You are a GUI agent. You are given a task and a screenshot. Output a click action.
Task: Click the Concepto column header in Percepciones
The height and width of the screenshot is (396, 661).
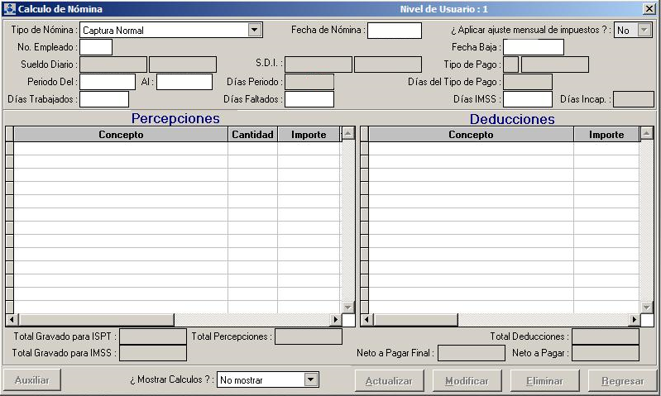coord(121,134)
